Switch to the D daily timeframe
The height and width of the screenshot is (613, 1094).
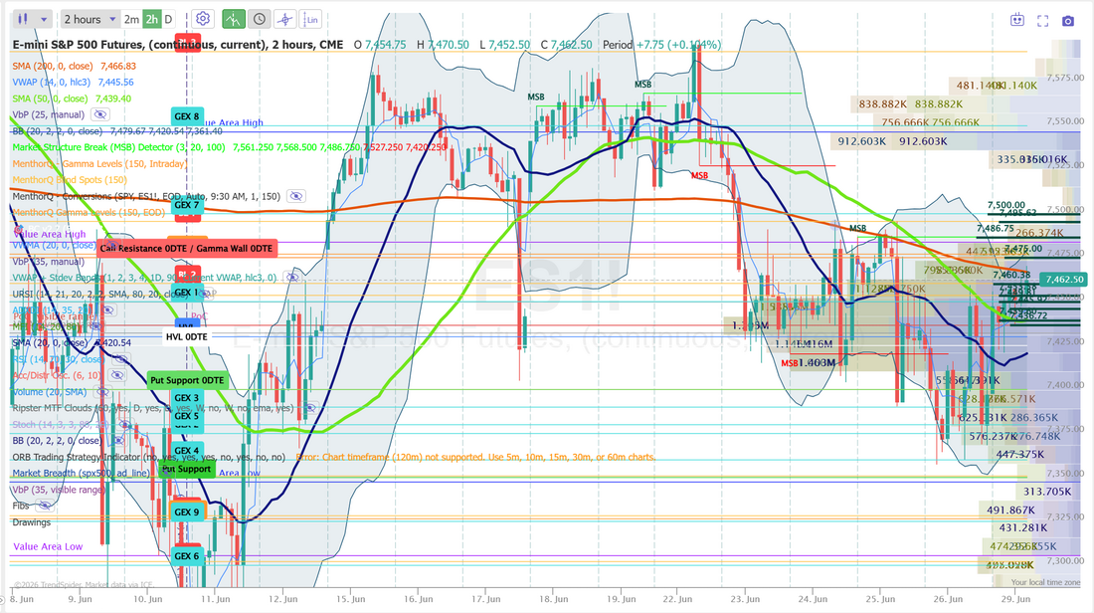pos(168,20)
